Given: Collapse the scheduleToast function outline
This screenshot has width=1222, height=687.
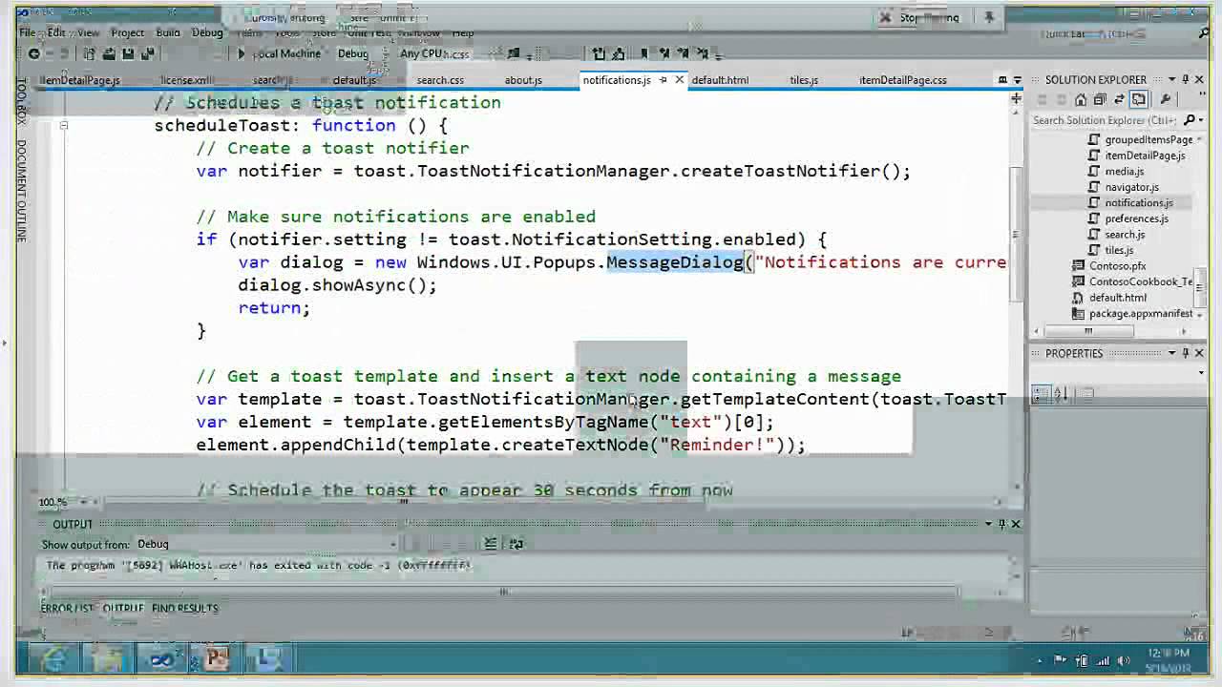Looking at the screenshot, I should 64,125.
